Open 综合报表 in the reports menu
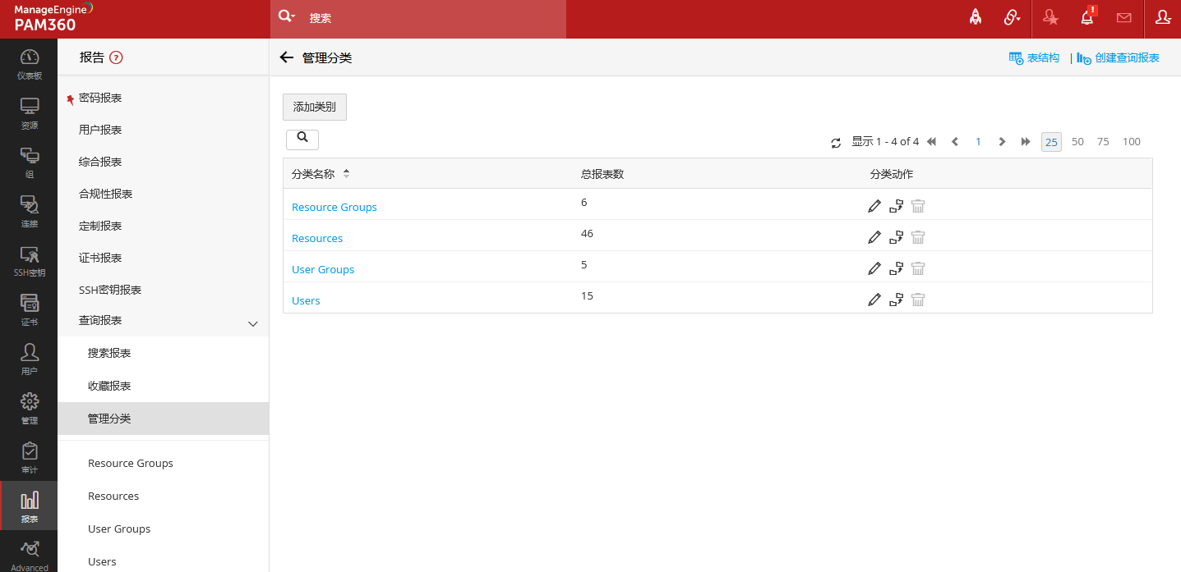Image resolution: width=1181 pixels, height=572 pixels. 100,162
